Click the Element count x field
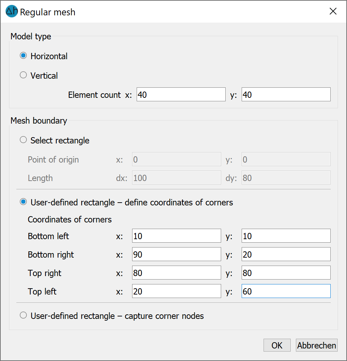The image size is (347, 361). tap(181, 94)
